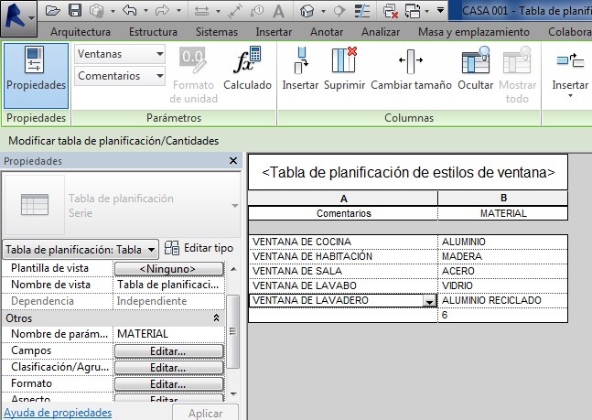
Task: Click the Save icon in quick access toolbar
Action: (x=75, y=11)
